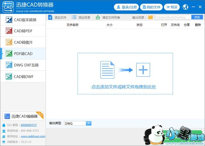The height and width of the screenshot is (146, 205).
Task: Click the 添加文件 text label
Action: tap(61, 18)
